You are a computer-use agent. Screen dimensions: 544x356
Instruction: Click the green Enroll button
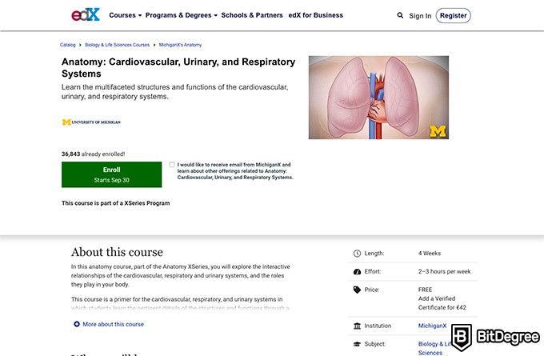point(112,174)
